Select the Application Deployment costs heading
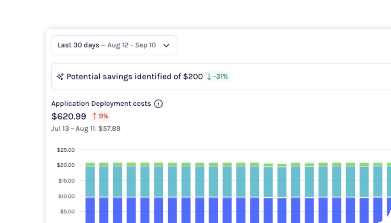This screenshot has width=391, height=223. [101, 104]
